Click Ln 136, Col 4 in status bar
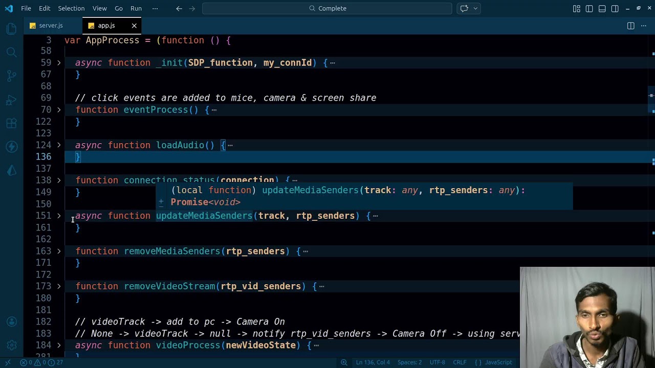Viewport: 655px width, 368px height. 373,362
